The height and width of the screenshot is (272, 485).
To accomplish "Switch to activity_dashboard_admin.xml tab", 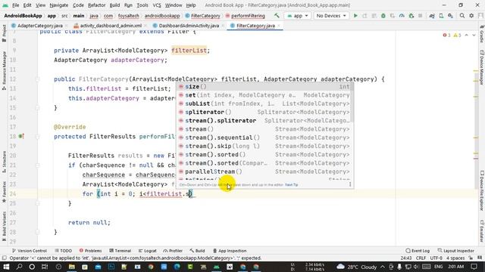I will coord(111,26).
